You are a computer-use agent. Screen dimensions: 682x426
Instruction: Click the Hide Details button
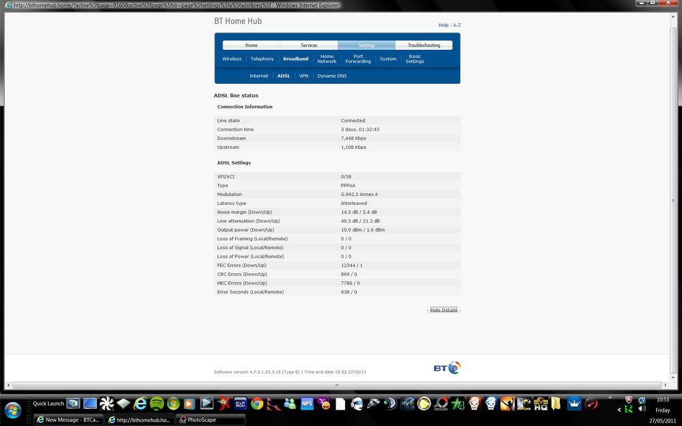click(x=444, y=310)
